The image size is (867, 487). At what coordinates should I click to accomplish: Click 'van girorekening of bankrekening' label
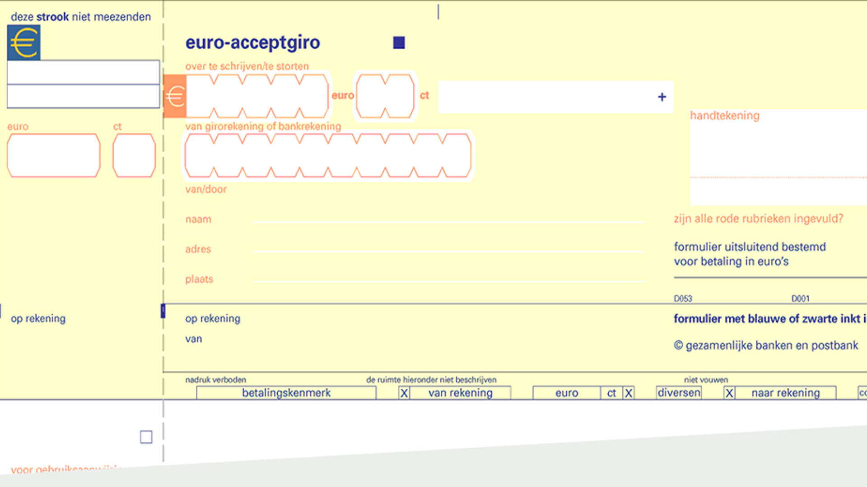(263, 127)
